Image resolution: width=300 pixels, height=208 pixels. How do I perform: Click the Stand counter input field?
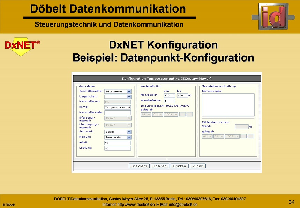(x=242, y=127)
